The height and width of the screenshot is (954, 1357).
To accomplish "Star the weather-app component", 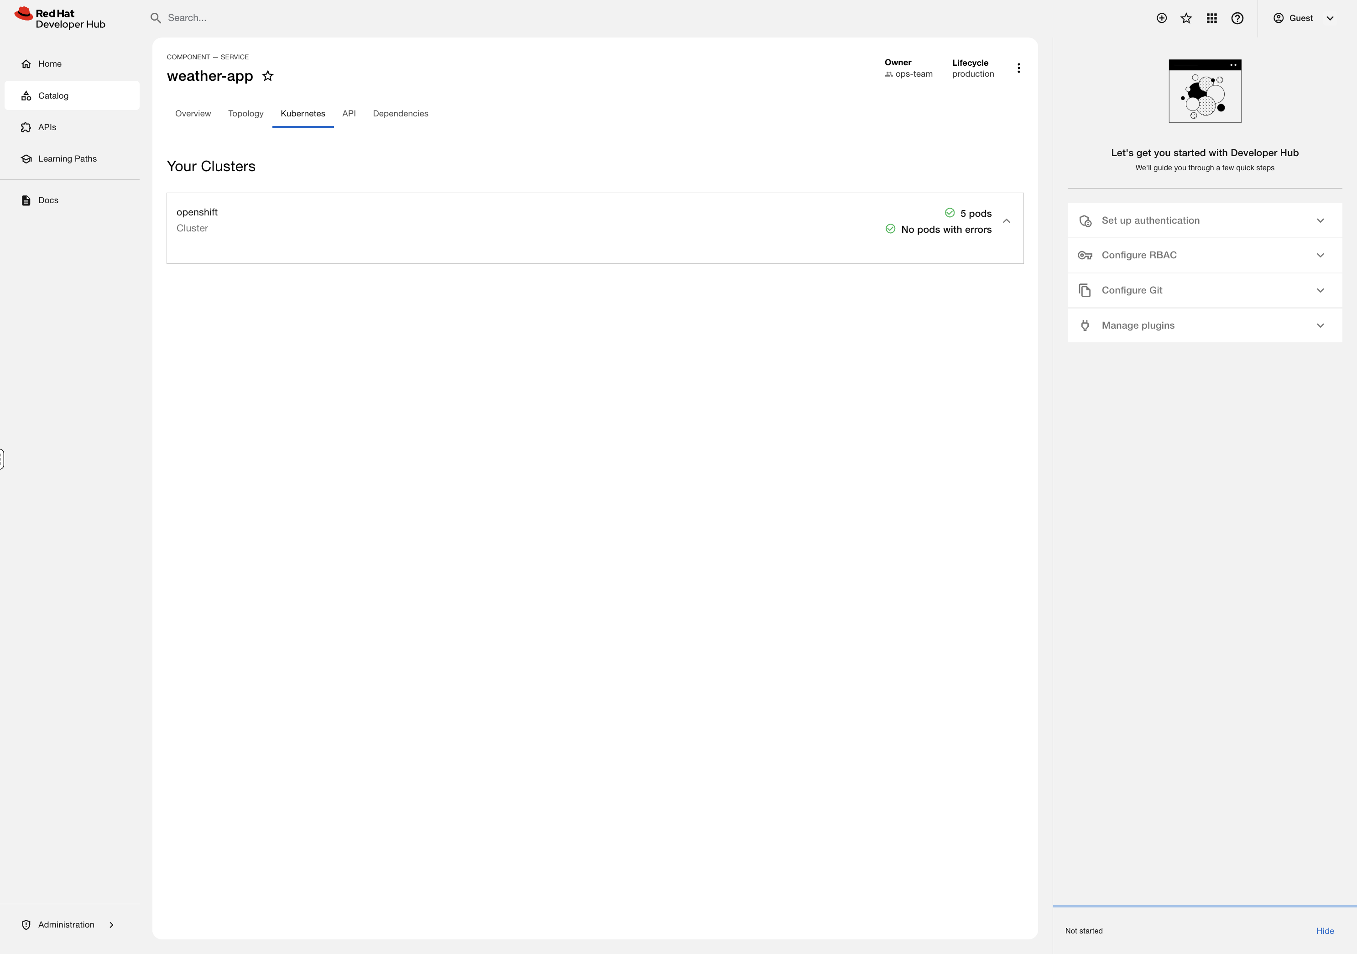I will coord(268,76).
